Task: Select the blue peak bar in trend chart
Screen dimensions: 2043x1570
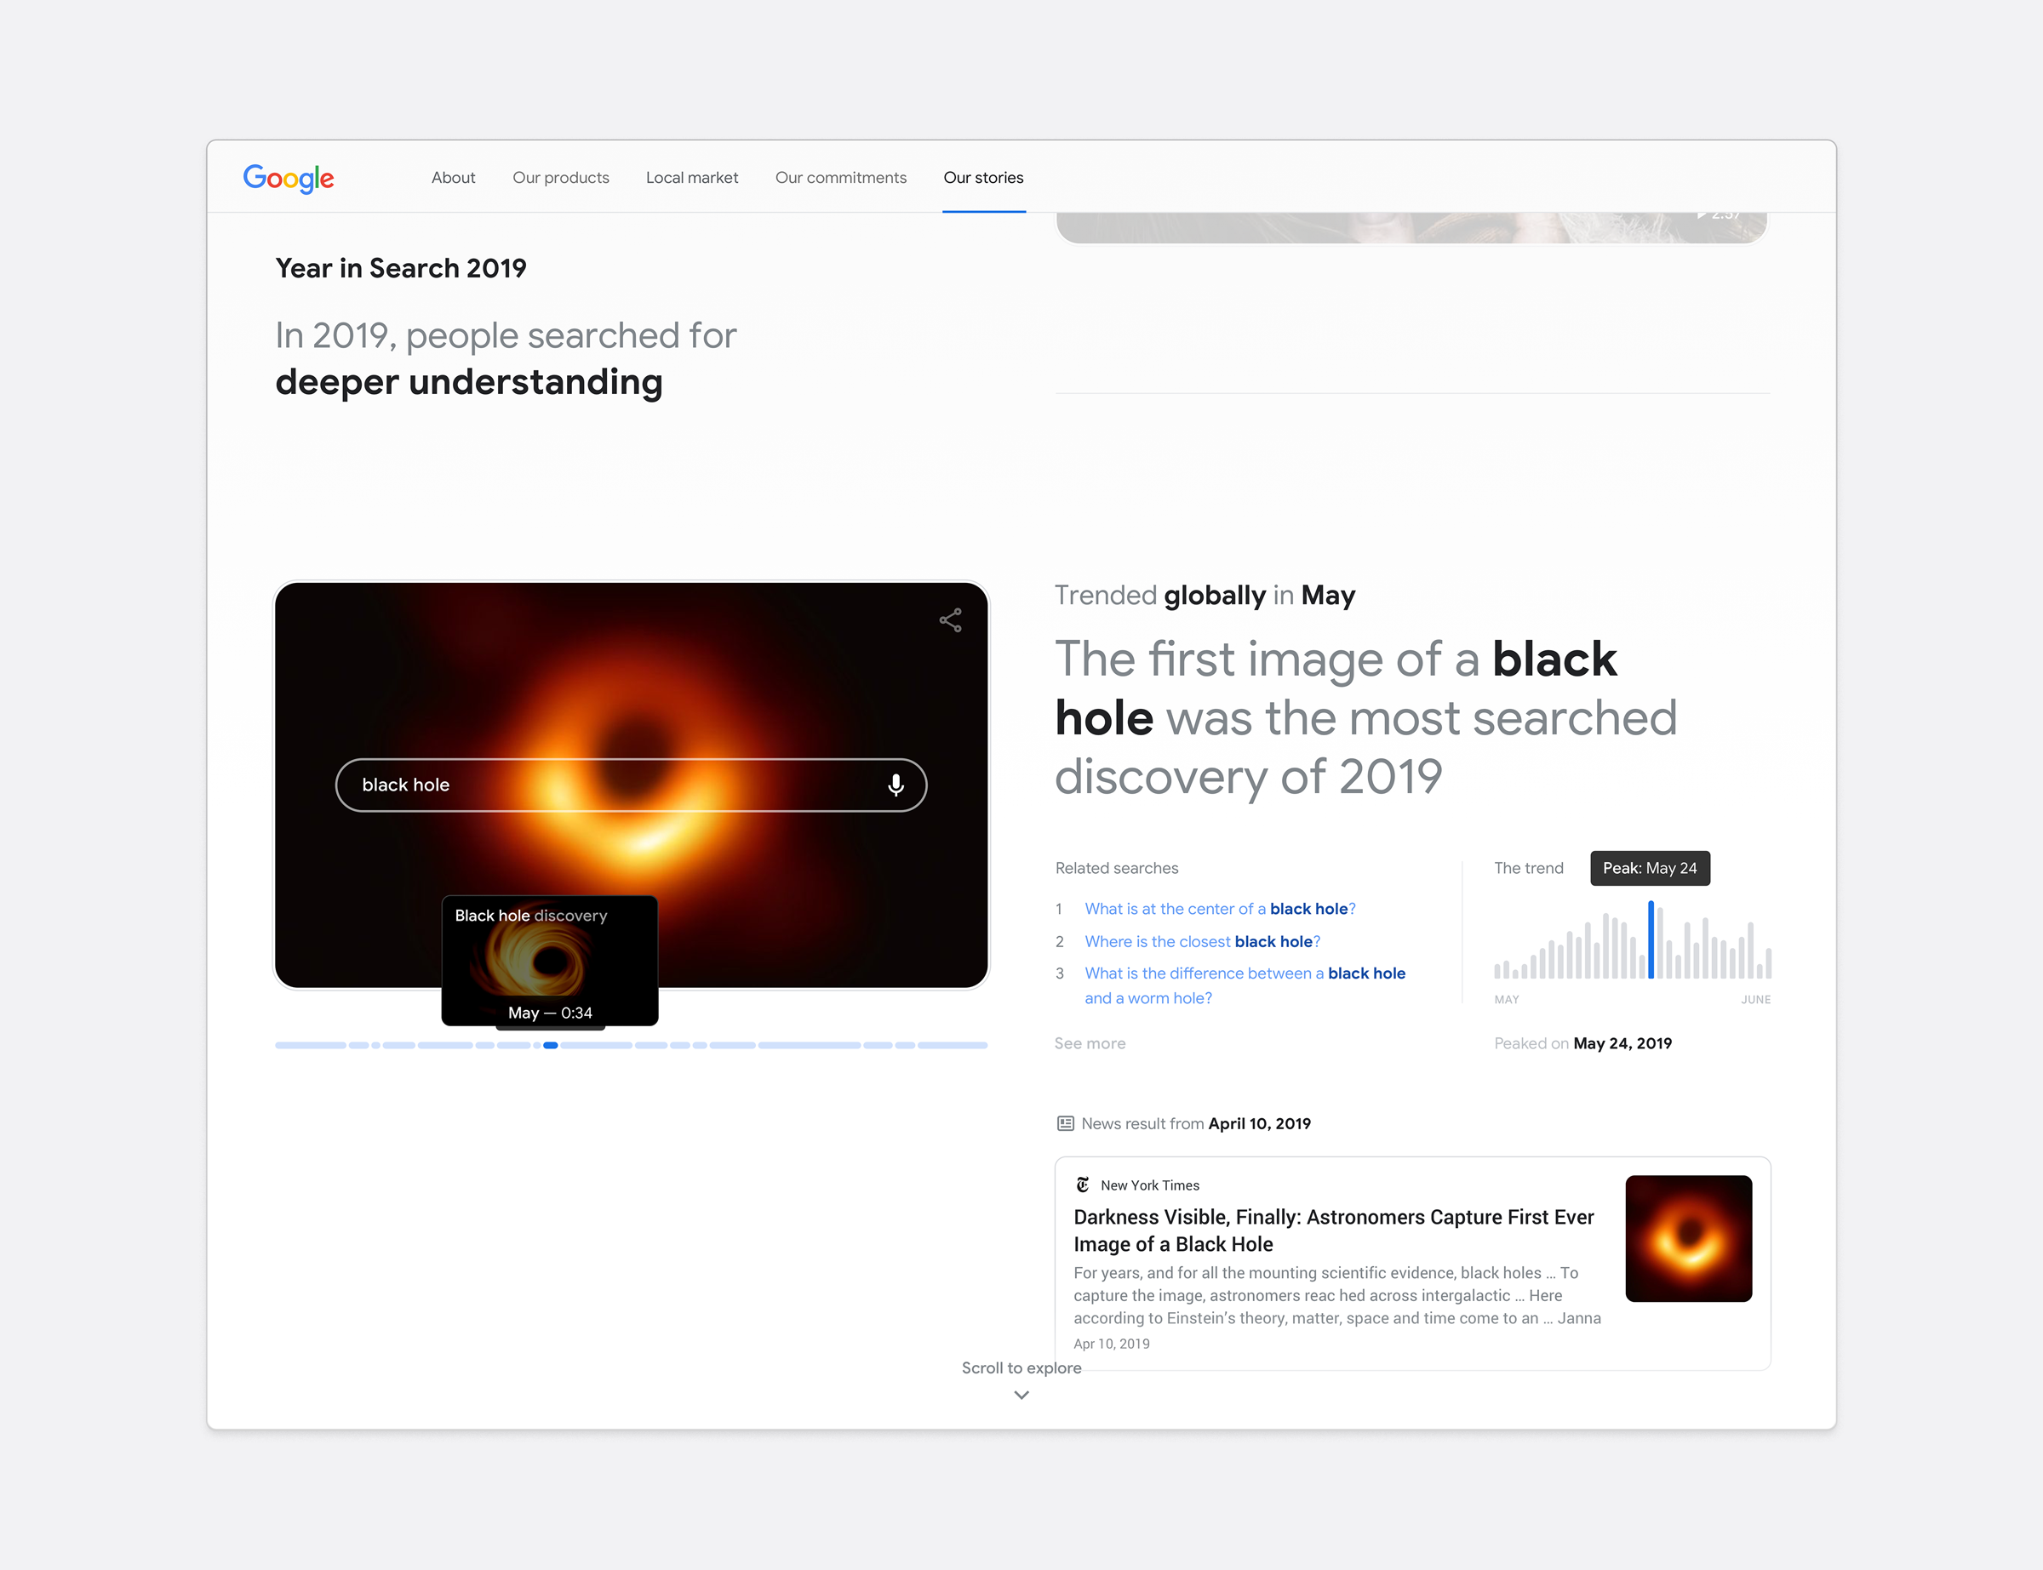Action: point(1651,939)
